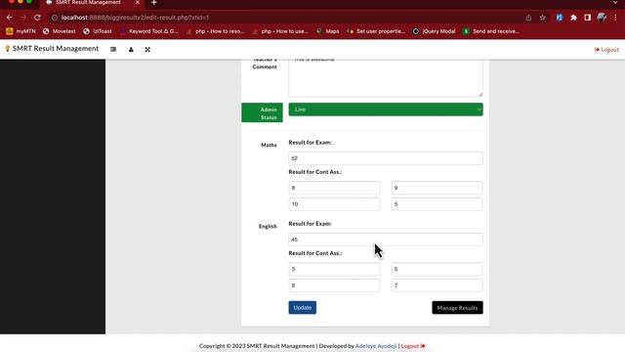Open the Movetest bookmark
The height and width of the screenshot is (352, 625).
pos(59,31)
